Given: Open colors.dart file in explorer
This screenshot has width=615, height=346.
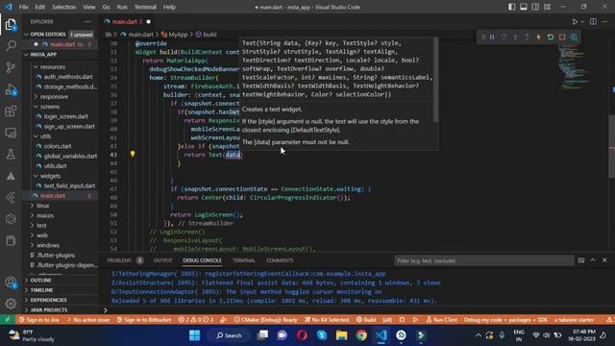Looking at the screenshot, I should point(58,146).
